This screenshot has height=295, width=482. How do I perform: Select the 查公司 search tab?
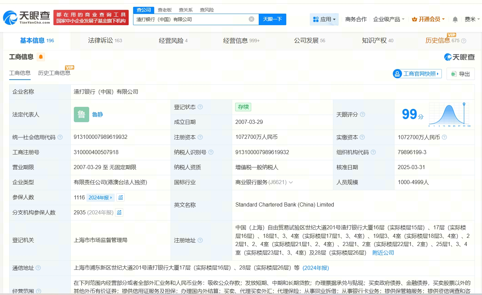[x=144, y=10]
